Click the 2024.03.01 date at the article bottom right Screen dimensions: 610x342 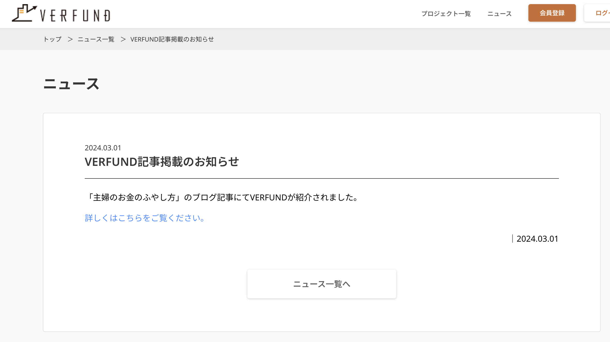pyautogui.click(x=537, y=239)
